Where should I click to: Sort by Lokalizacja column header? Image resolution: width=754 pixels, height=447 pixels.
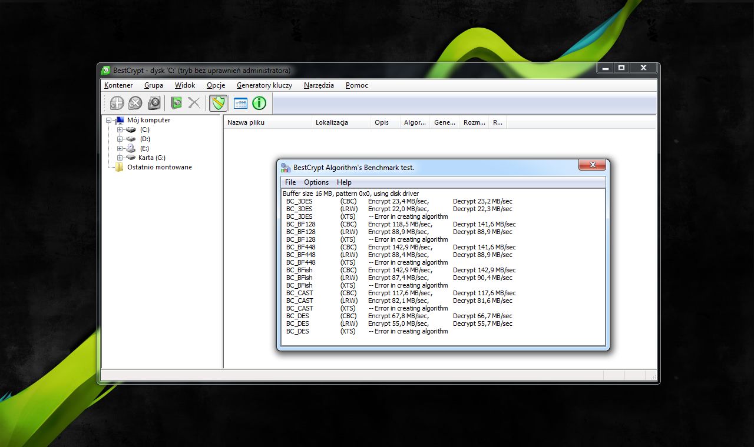(x=341, y=122)
